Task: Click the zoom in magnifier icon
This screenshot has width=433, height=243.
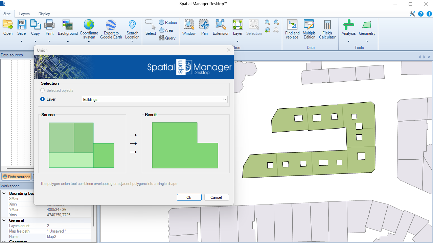Action: 267,22
